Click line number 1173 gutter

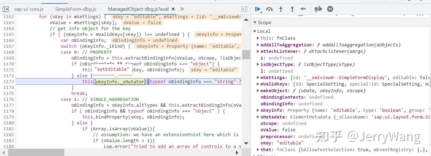click(x=8, y=81)
